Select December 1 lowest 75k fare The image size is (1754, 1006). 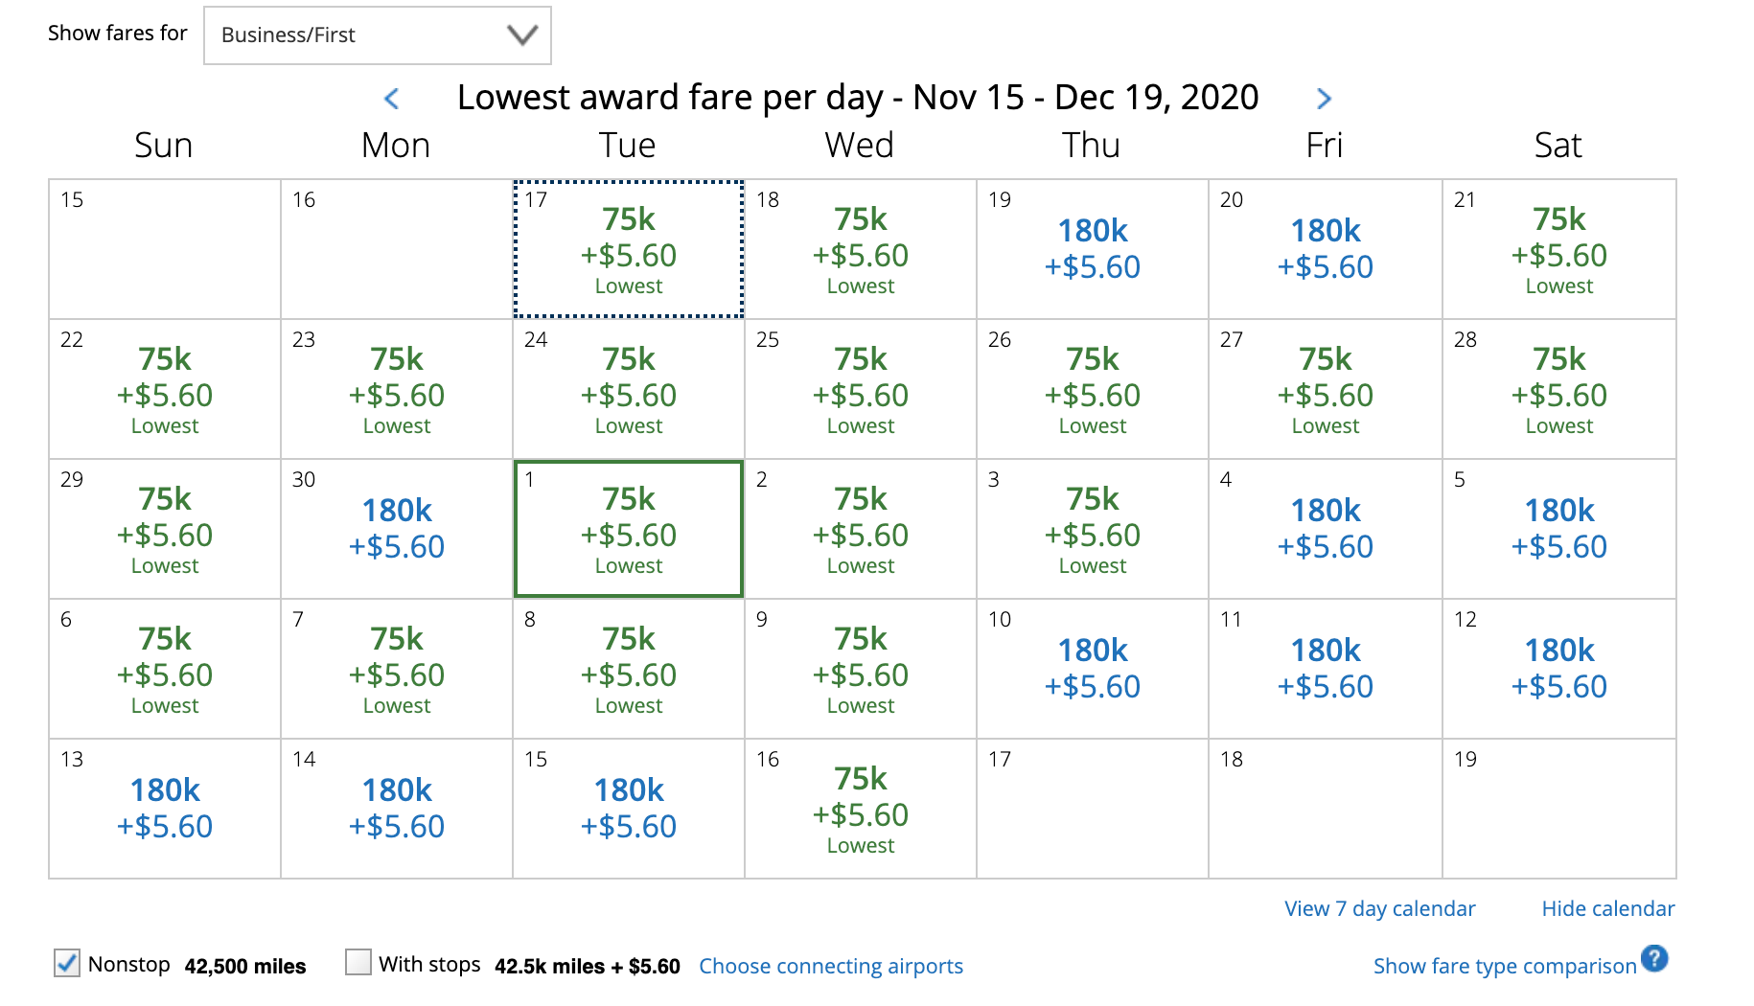coord(629,529)
